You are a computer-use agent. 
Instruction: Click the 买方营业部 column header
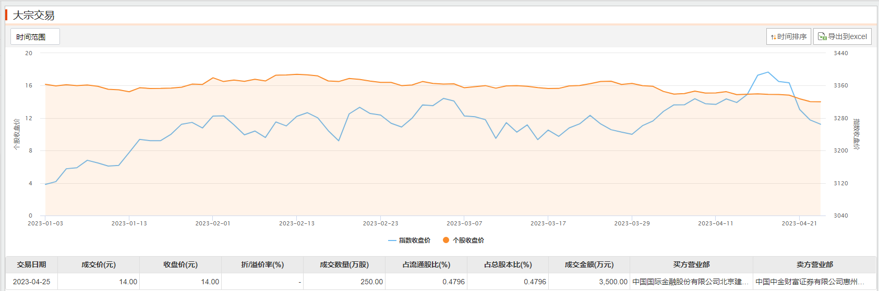coord(691,264)
